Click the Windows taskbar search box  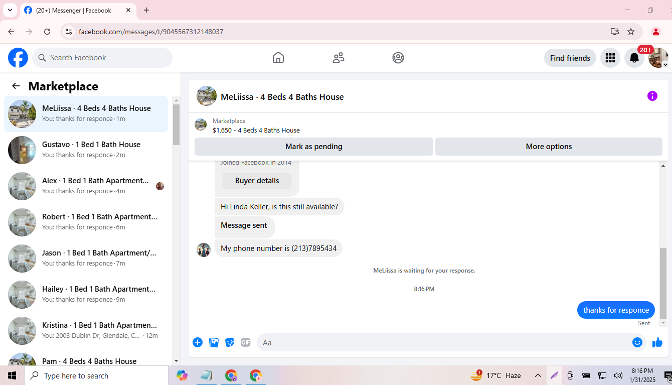point(96,375)
